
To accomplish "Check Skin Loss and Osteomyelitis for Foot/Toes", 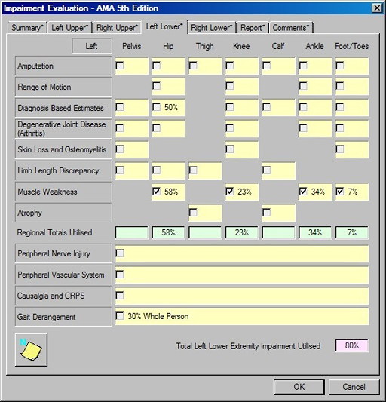I will tap(340, 149).
